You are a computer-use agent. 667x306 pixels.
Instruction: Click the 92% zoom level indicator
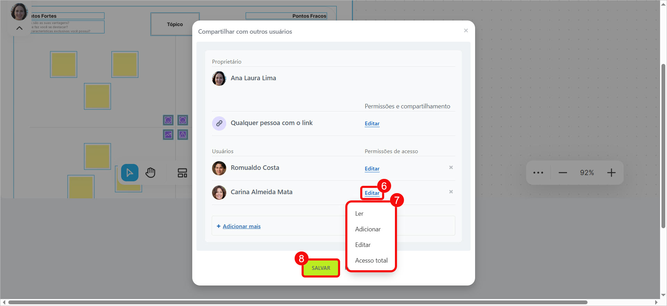pyautogui.click(x=586, y=173)
